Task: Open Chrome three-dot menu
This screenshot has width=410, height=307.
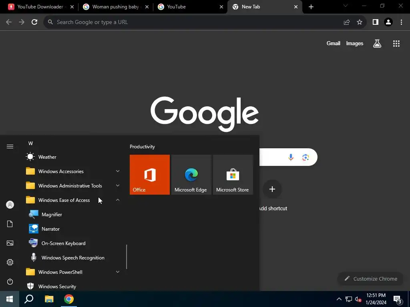Action: click(x=401, y=22)
